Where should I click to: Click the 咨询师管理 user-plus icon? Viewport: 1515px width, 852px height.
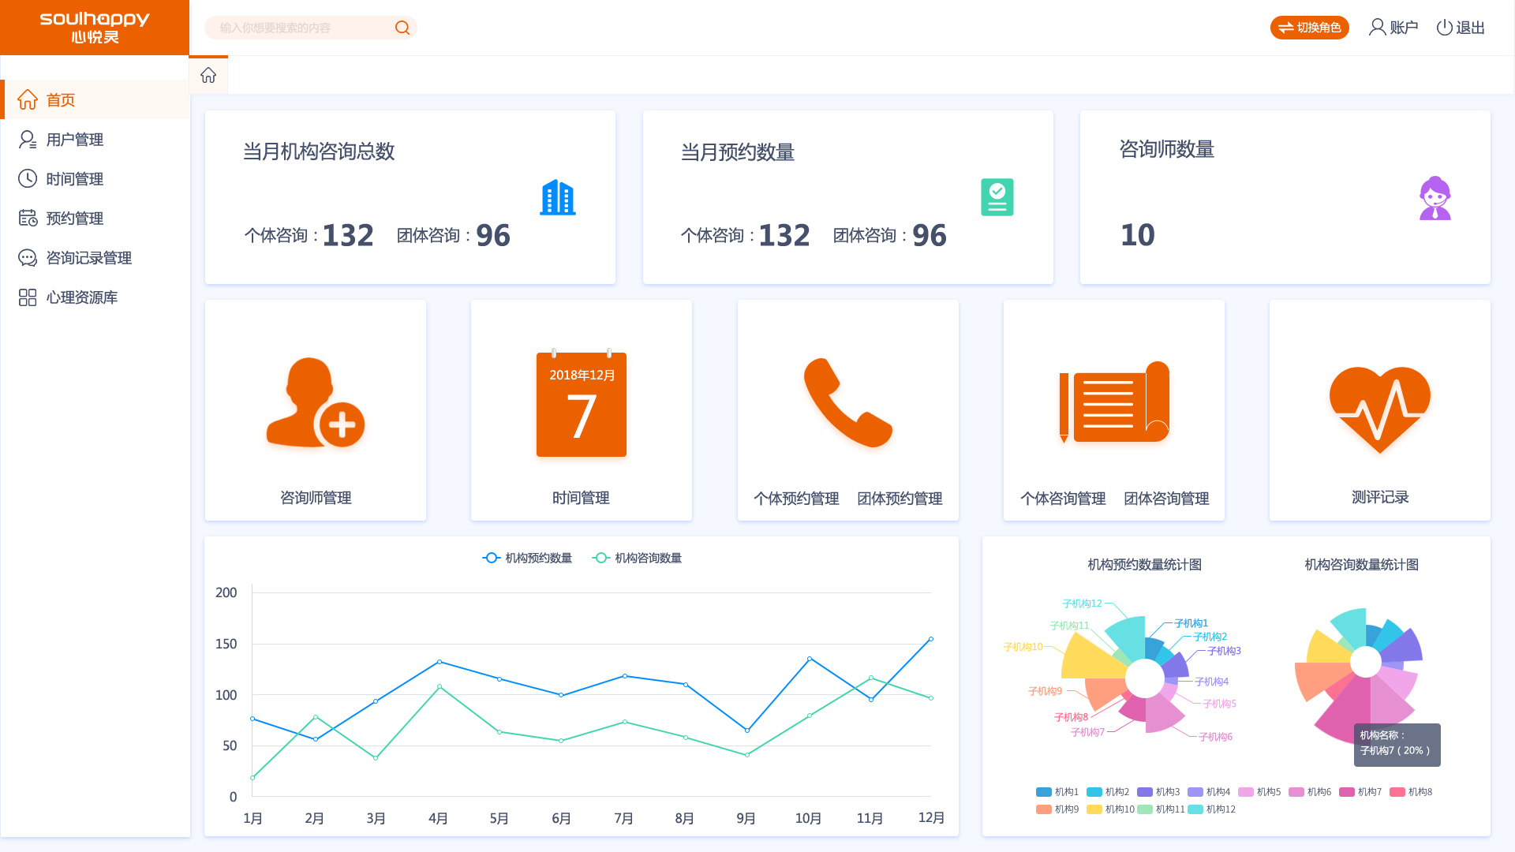pyautogui.click(x=316, y=402)
